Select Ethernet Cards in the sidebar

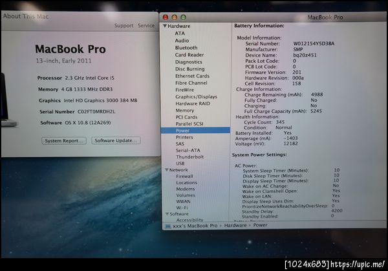point(192,76)
